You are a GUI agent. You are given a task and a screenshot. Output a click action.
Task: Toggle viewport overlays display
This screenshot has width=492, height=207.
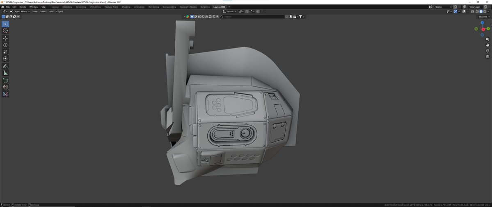click(464, 11)
